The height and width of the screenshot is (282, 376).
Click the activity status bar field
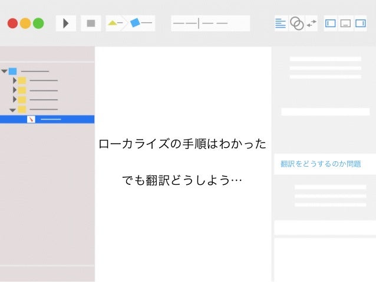click(210, 23)
